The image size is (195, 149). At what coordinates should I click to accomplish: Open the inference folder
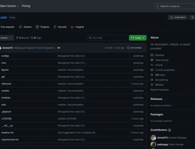[x=6, y=84]
